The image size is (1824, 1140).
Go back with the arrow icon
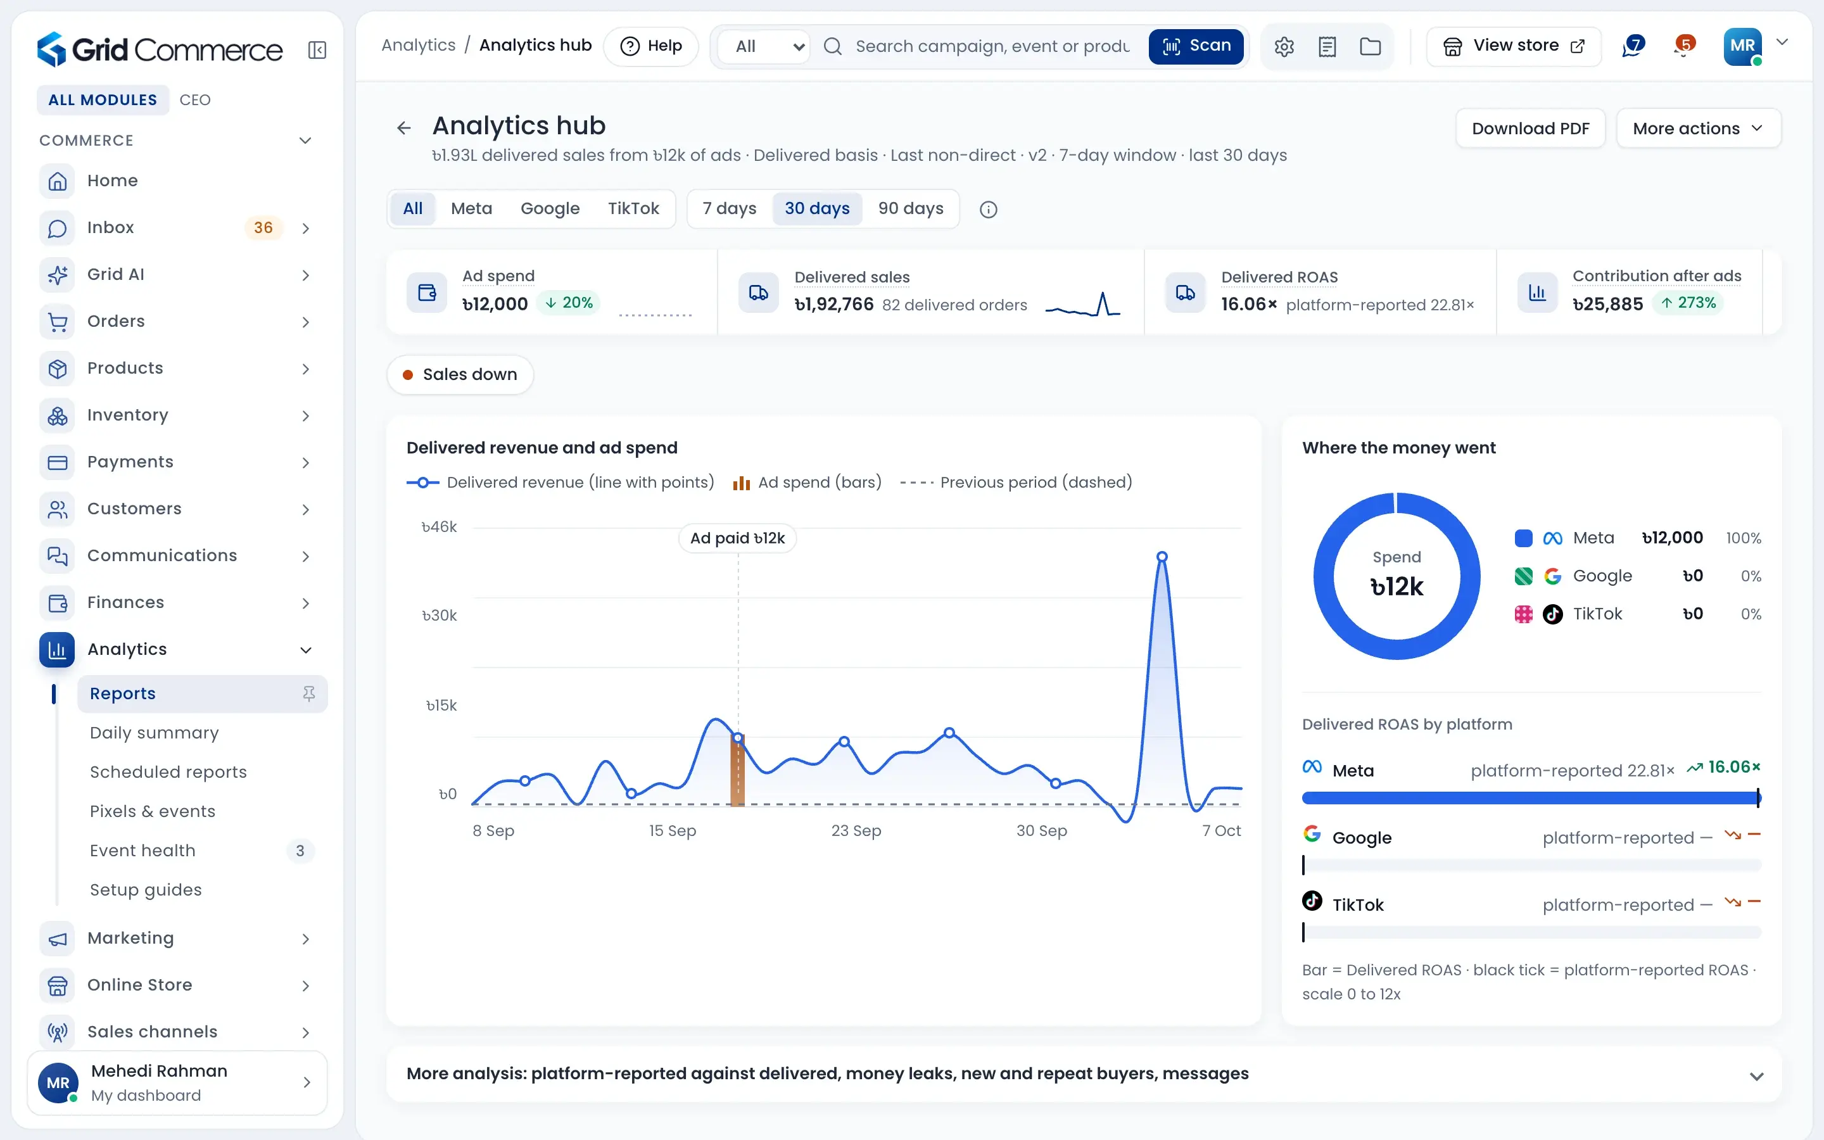coord(404,128)
